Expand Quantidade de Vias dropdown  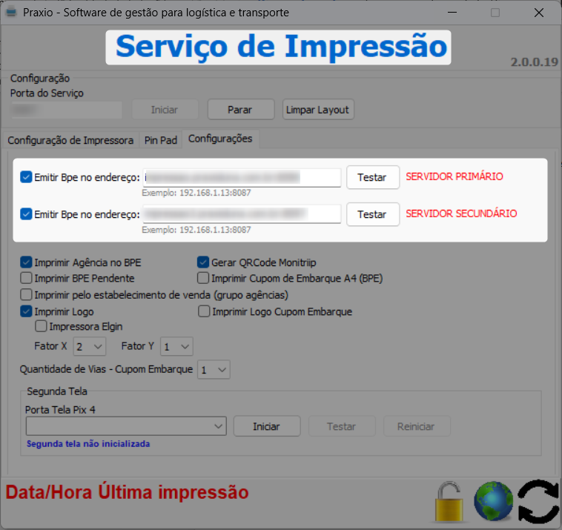[x=214, y=370]
